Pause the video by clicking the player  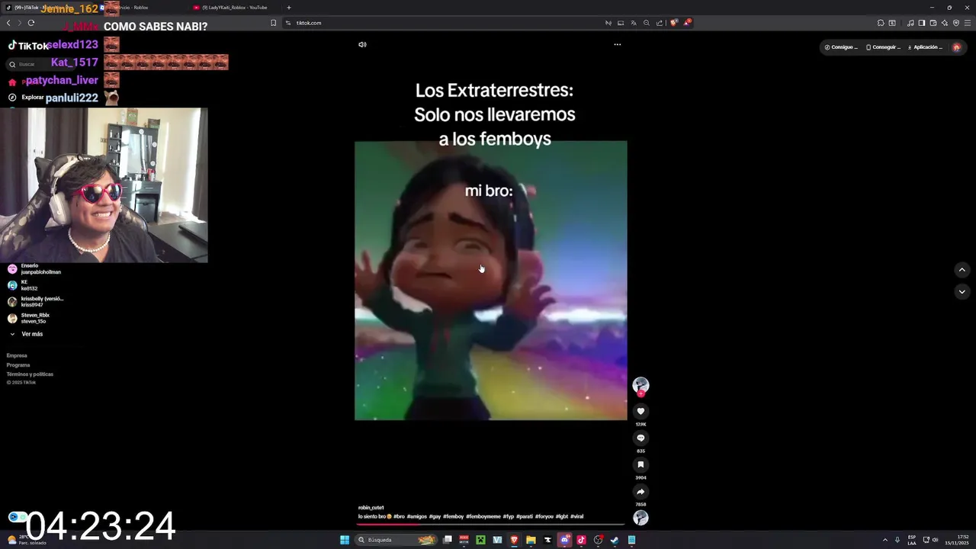coord(491,281)
